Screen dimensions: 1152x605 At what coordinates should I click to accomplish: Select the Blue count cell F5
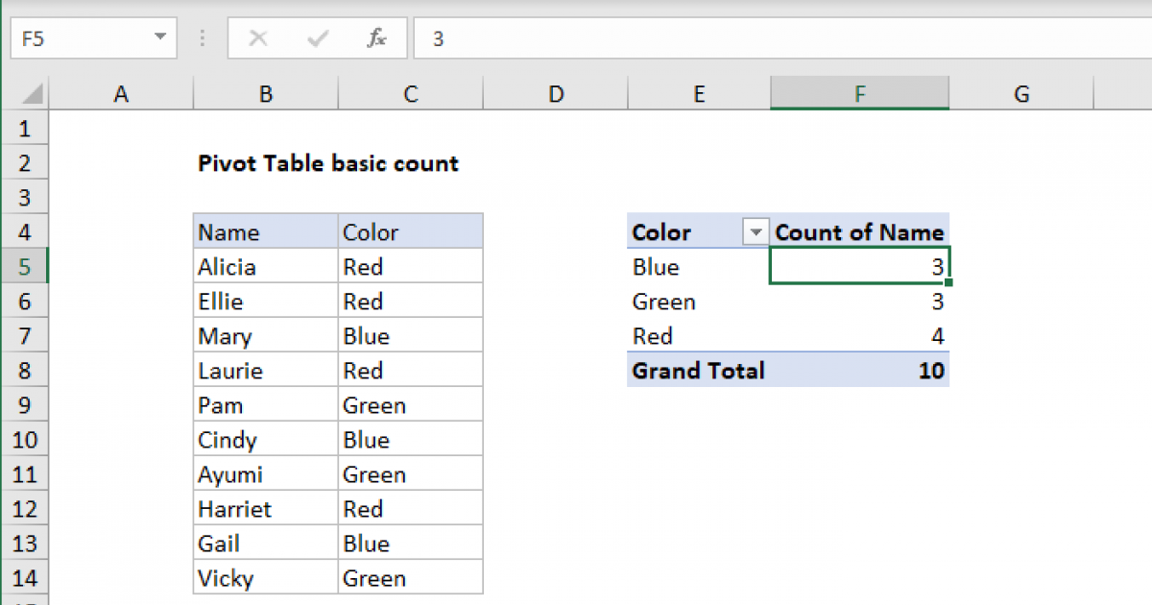(x=860, y=267)
